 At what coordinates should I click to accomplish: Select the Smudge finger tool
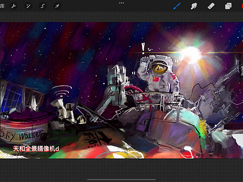(194, 6)
